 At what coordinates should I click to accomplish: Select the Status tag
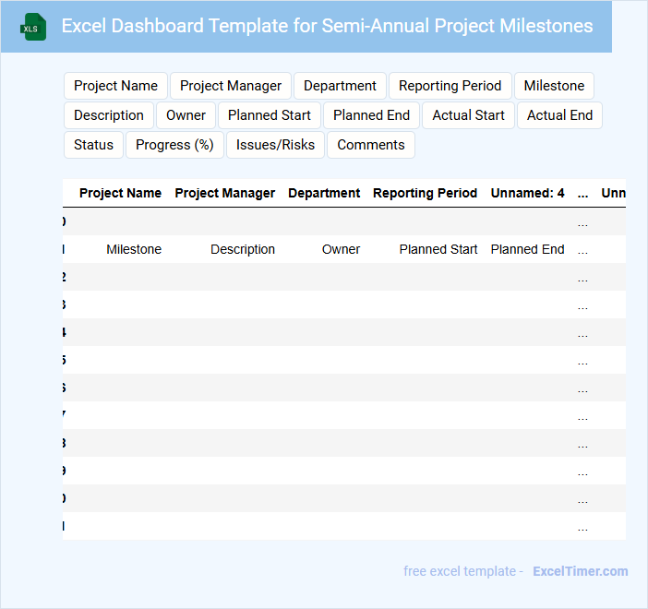tap(93, 145)
